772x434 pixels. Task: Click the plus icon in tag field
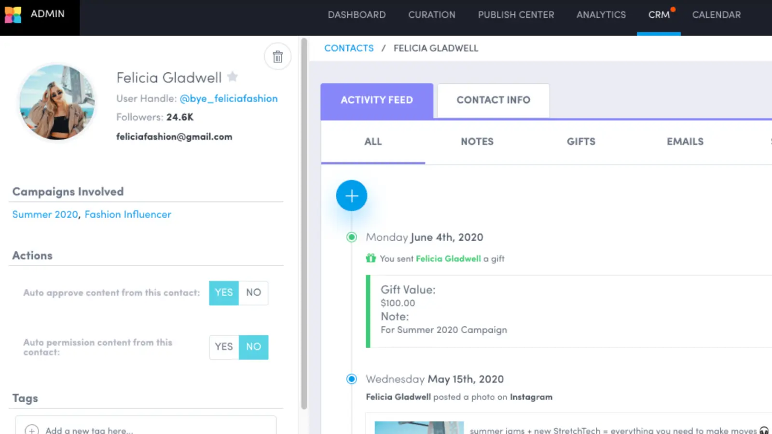point(32,430)
